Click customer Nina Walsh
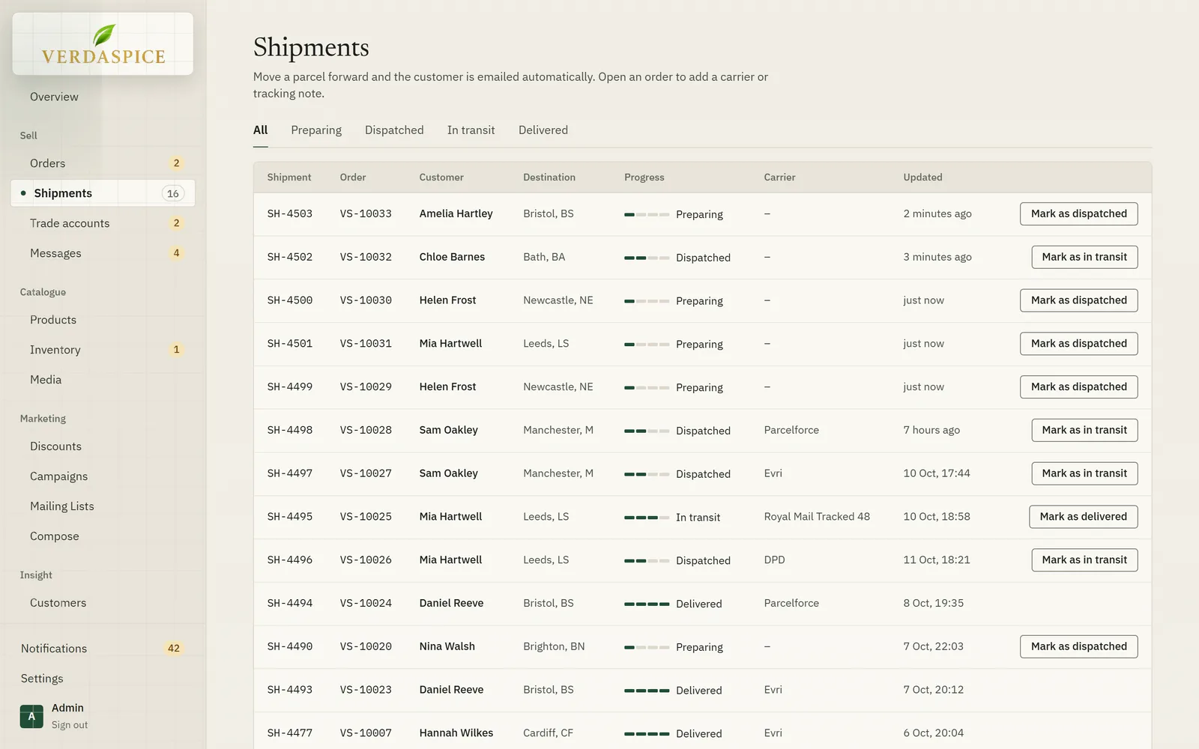1199x749 pixels. click(x=447, y=646)
